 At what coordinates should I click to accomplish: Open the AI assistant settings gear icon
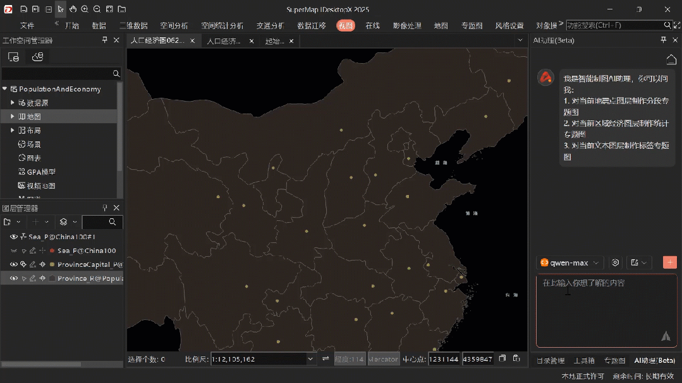(x=616, y=262)
